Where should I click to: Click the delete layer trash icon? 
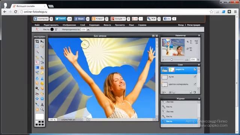coord(195,92)
